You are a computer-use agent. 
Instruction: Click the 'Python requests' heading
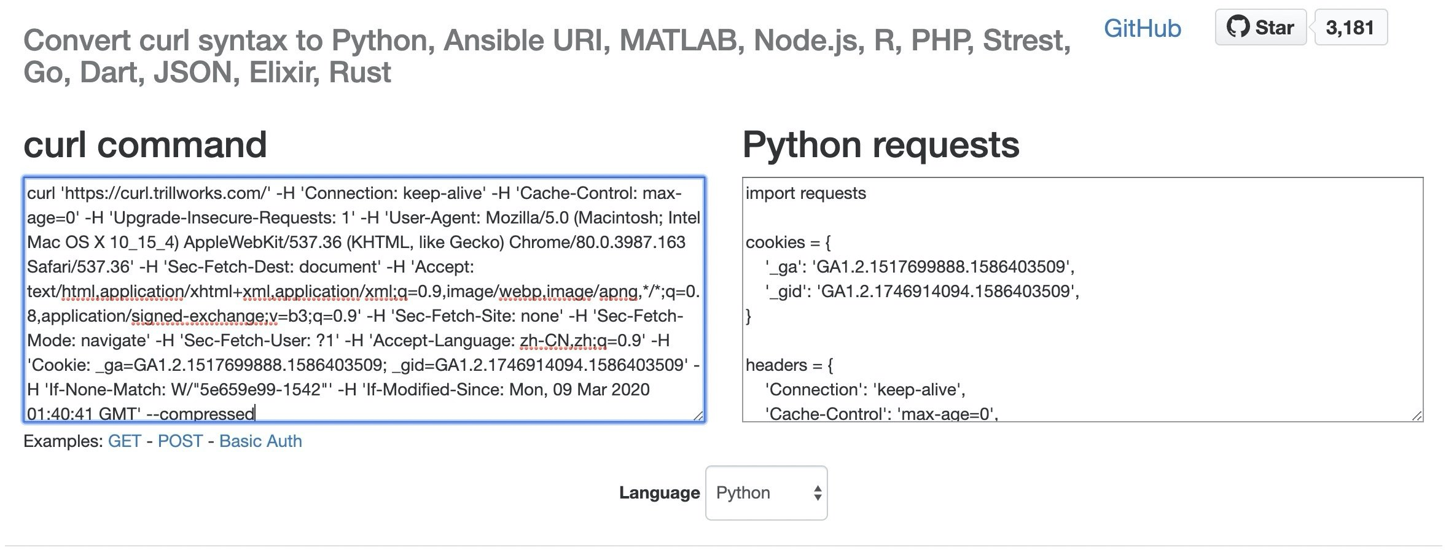(x=880, y=145)
